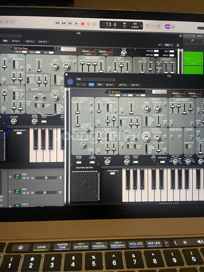Rewind using the transport rewind icon
The height and width of the screenshot is (272, 204).
point(57,23)
